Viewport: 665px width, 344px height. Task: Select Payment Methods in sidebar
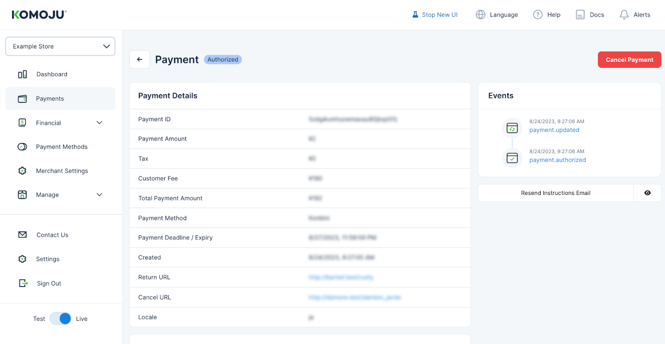click(61, 147)
